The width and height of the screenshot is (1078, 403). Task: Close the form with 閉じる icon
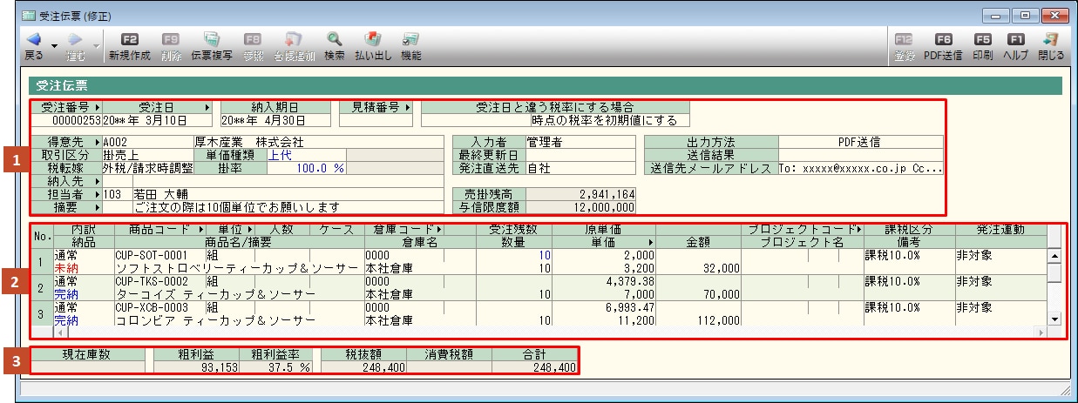1051,40
